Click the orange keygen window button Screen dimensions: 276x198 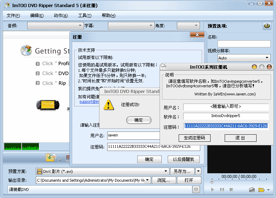(x=254, y=67)
